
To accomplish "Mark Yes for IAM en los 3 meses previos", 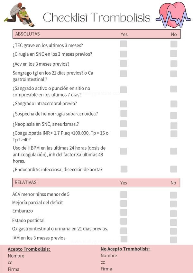I will (124, 239).
